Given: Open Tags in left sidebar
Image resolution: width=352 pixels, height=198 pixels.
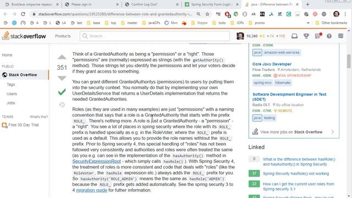Looking at the screenshot, I should [x=11, y=84].
